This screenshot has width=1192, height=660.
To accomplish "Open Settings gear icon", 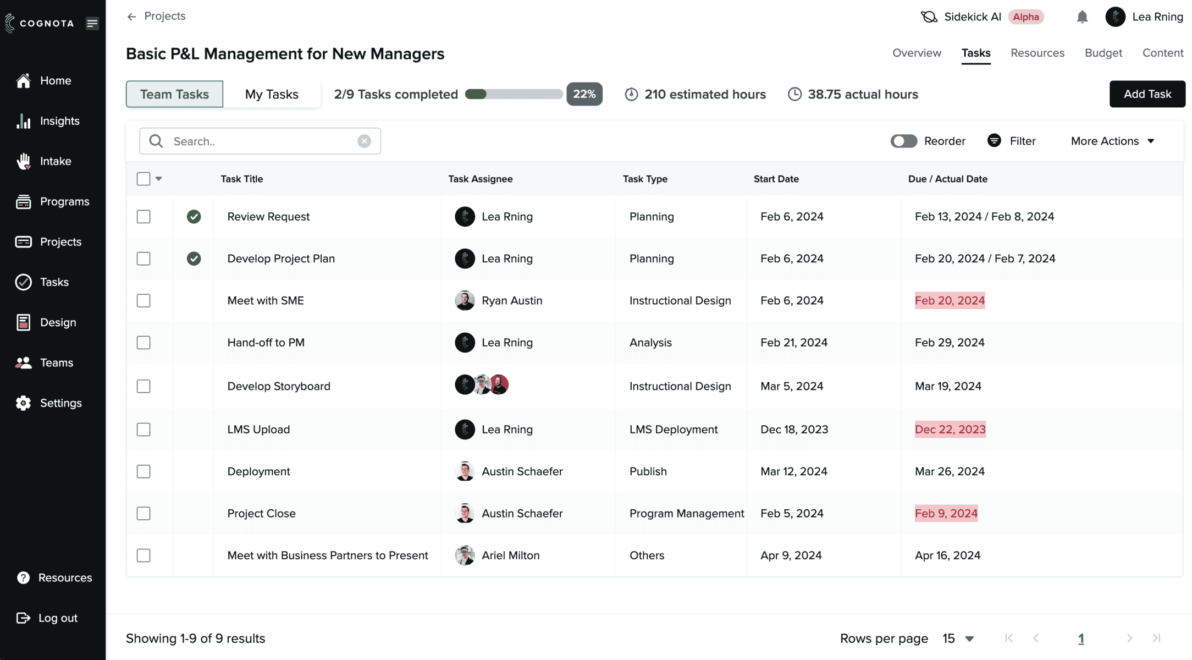I will click(x=23, y=403).
